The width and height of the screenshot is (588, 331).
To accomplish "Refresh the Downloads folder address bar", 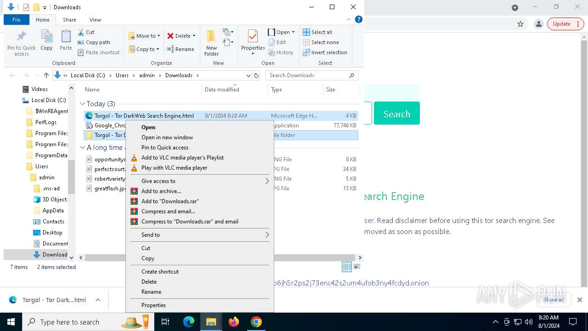I will [256, 75].
